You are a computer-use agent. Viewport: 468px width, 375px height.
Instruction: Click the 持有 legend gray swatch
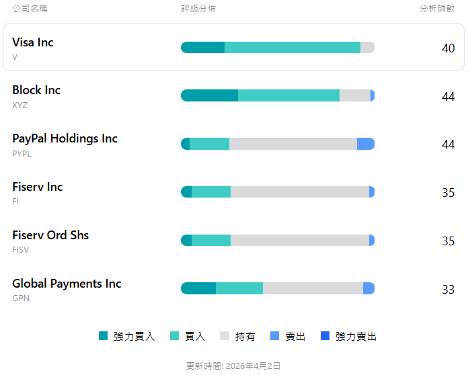coord(225,336)
